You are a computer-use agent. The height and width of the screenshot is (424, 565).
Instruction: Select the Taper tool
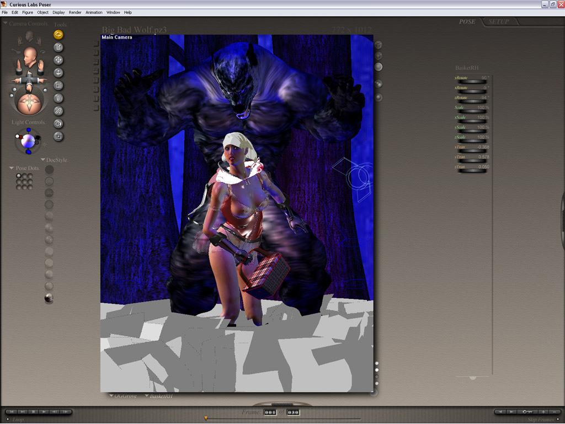click(58, 98)
